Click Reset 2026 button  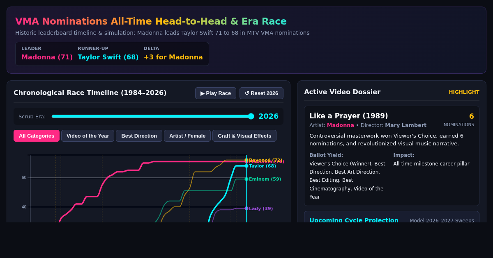pyautogui.click(x=261, y=93)
